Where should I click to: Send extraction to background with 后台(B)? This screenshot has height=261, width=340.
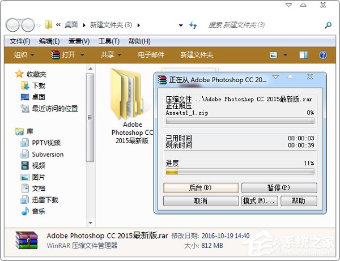(x=201, y=187)
